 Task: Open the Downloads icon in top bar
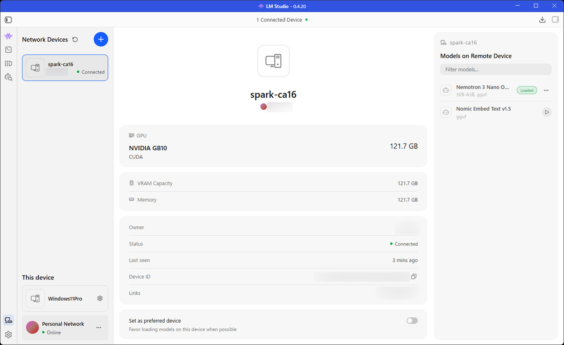point(542,20)
